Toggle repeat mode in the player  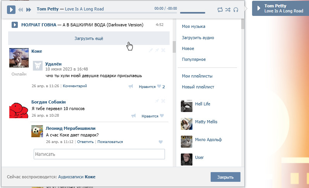tap(220, 9)
